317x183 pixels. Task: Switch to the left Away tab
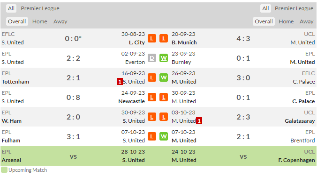[x=60, y=21]
